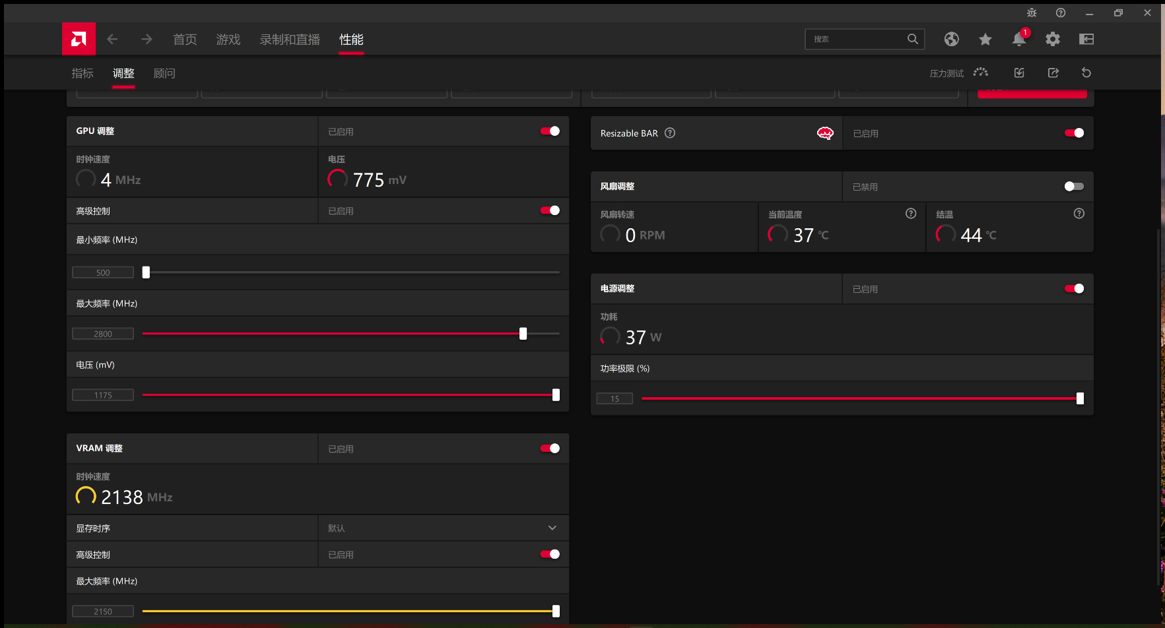Viewport: 1165px width, 628px height.
Task: Open favorites star icon
Action: click(x=985, y=40)
